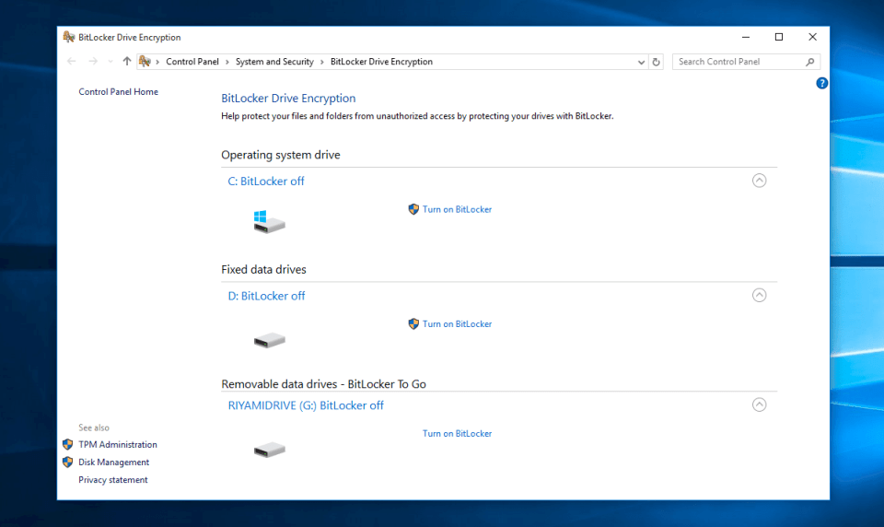884x527 pixels.
Task: Open Control Panel Home link
Action: click(119, 91)
